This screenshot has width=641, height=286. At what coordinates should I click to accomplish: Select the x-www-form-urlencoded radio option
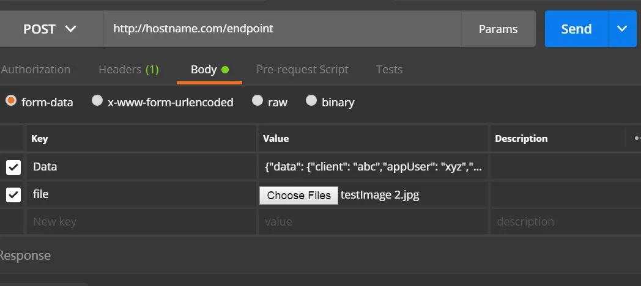97,101
